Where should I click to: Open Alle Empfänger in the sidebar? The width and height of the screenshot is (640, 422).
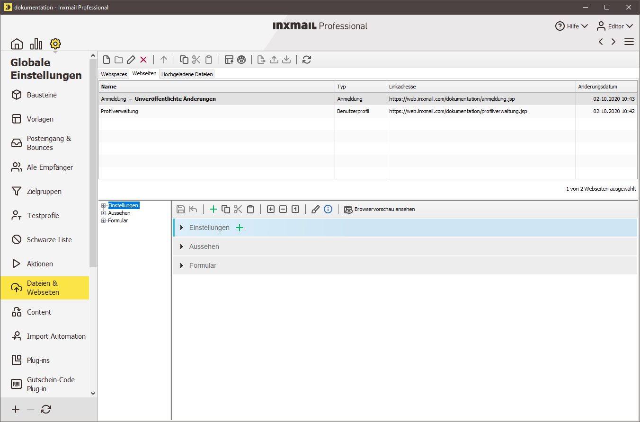pos(44,167)
